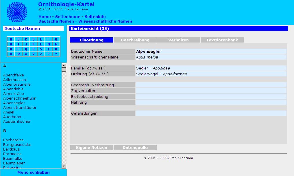Select letter S in the alphabet grid
The height and width of the screenshot is (176, 294).
(x=41, y=49)
